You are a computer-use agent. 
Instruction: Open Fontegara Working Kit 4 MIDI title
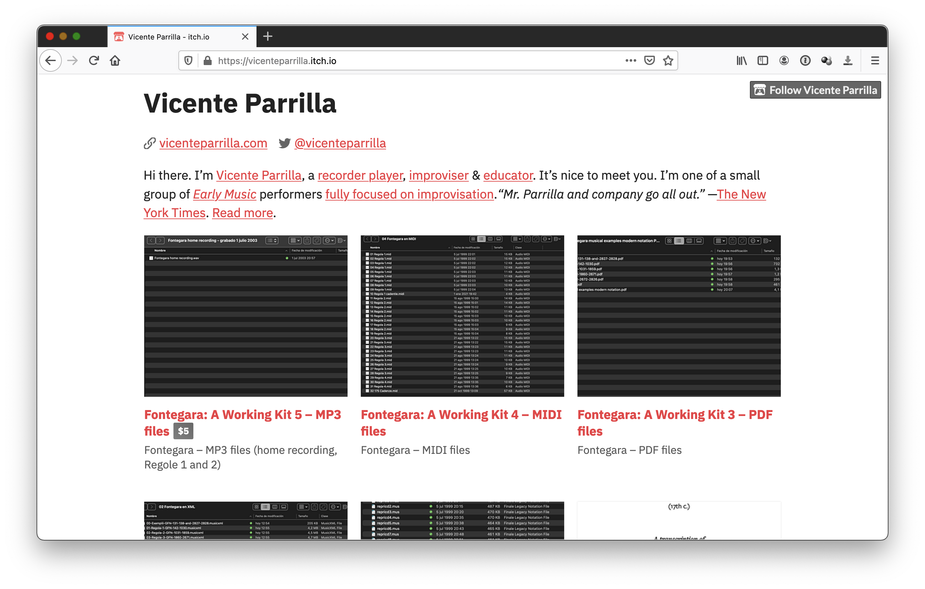[x=461, y=423]
